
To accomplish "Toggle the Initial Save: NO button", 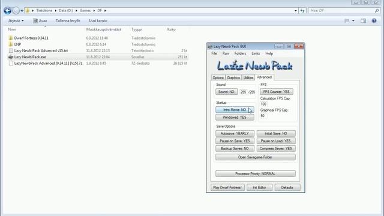I will coord(276,134).
